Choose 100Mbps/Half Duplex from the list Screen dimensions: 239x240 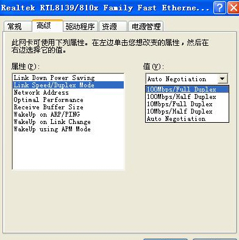[x=187, y=96]
